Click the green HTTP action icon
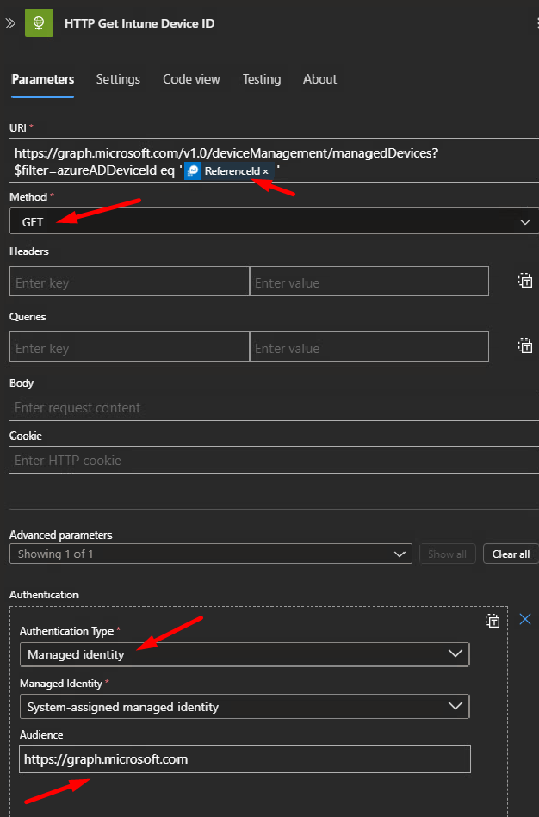 tap(39, 23)
